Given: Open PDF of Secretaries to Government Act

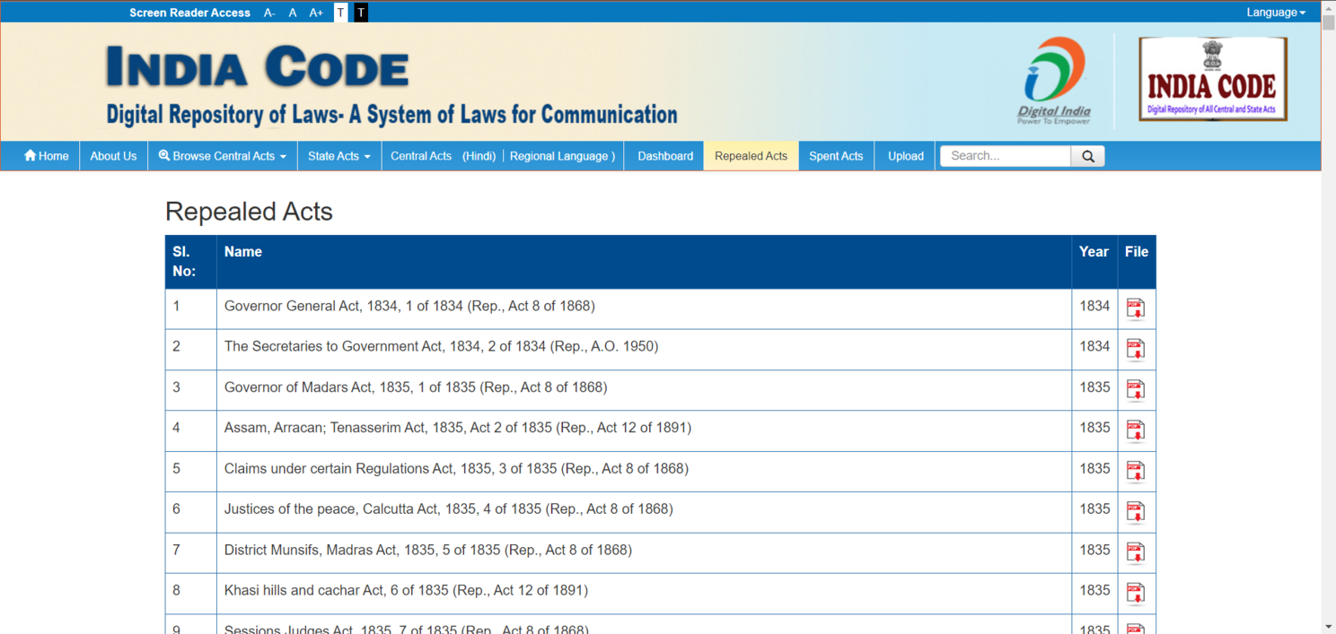Looking at the screenshot, I should tap(1136, 349).
